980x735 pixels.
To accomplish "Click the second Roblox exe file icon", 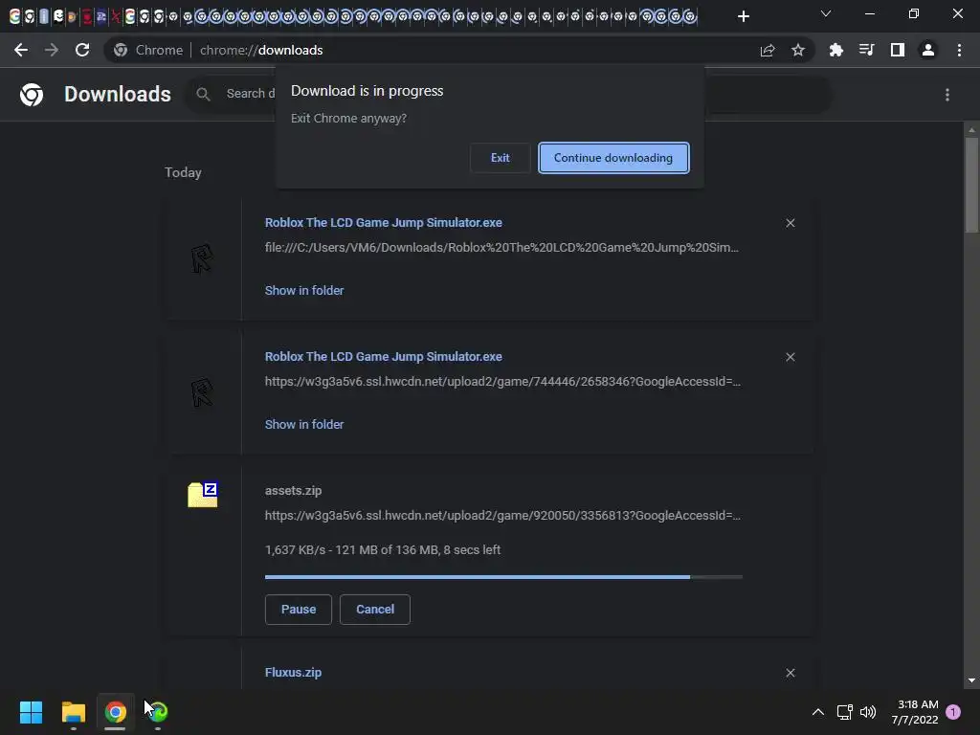I will 202,392.
